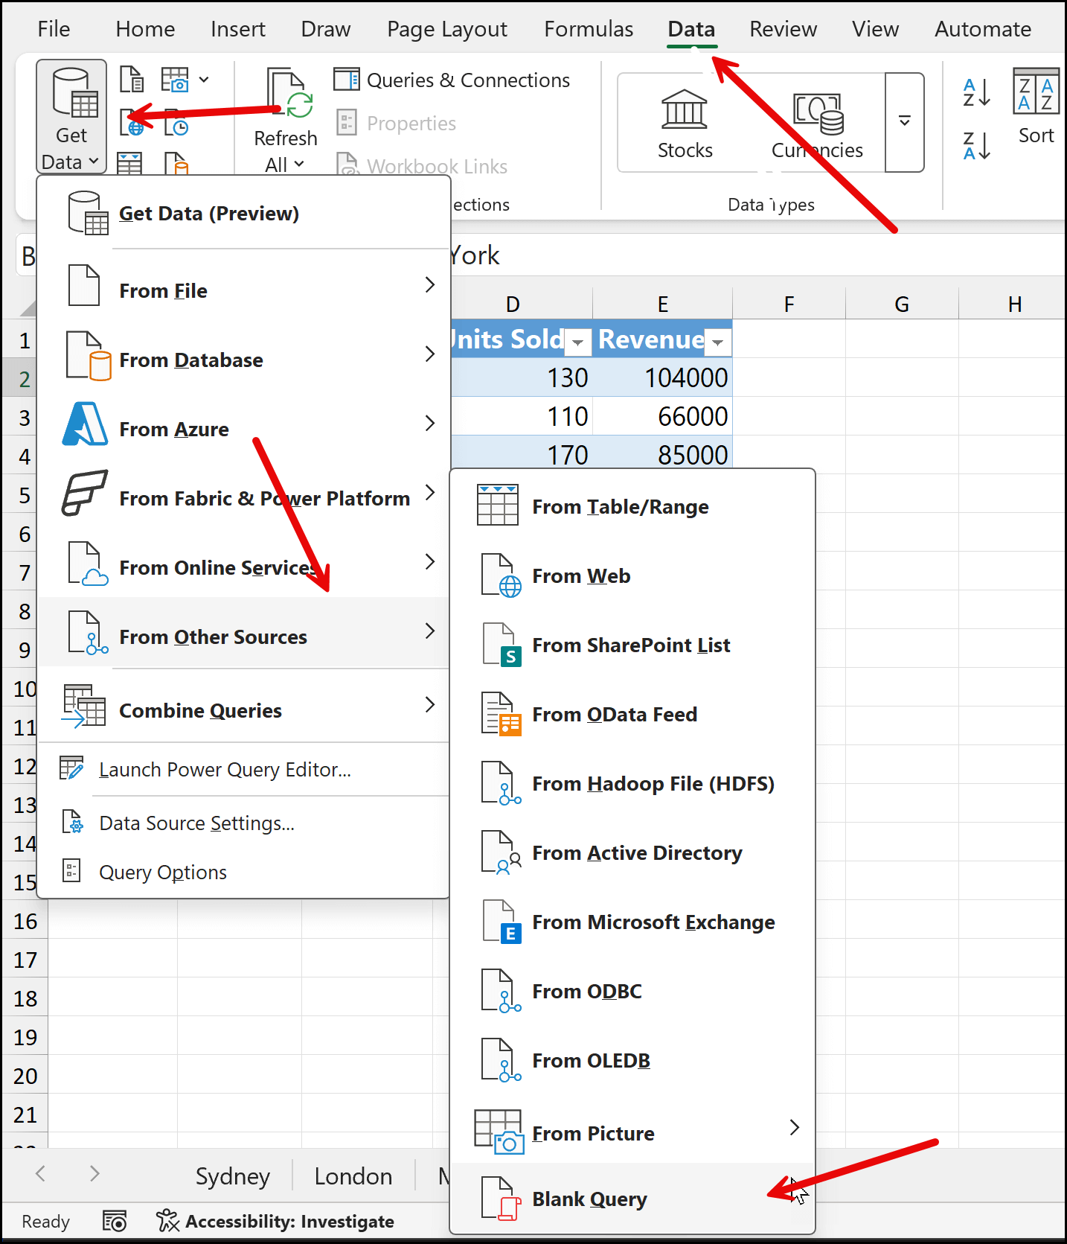This screenshot has width=1067, height=1244.
Task: Click the From Text/CSV ribbon icon
Action: tap(132, 79)
